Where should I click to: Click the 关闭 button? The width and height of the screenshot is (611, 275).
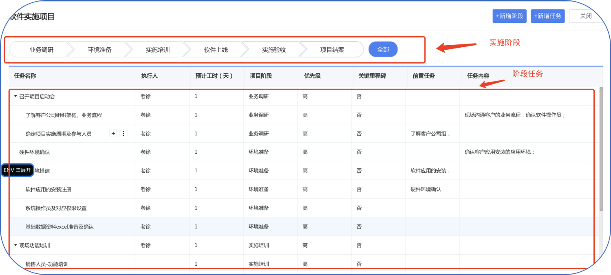pos(586,16)
